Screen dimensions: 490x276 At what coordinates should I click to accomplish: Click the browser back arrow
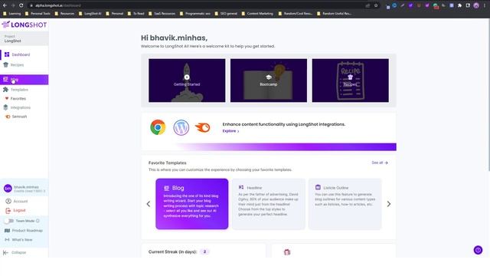[5, 5]
